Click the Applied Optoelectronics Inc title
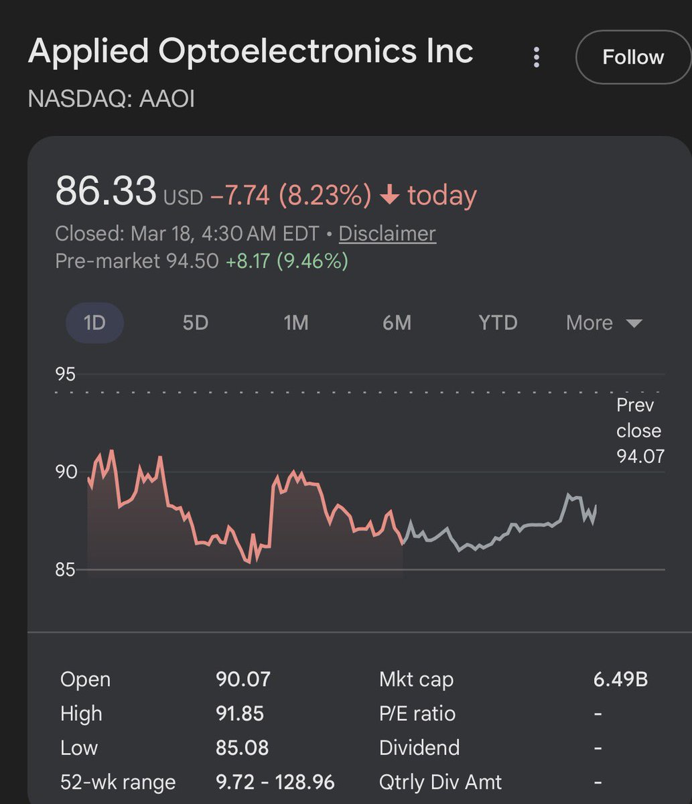Image resolution: width=692 pixels, height=804 pixels. (251, 51)
